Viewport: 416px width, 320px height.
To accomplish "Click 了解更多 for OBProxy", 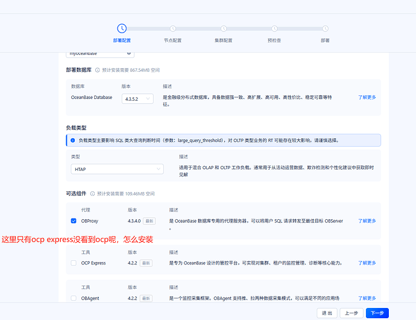I will (367, 221).
